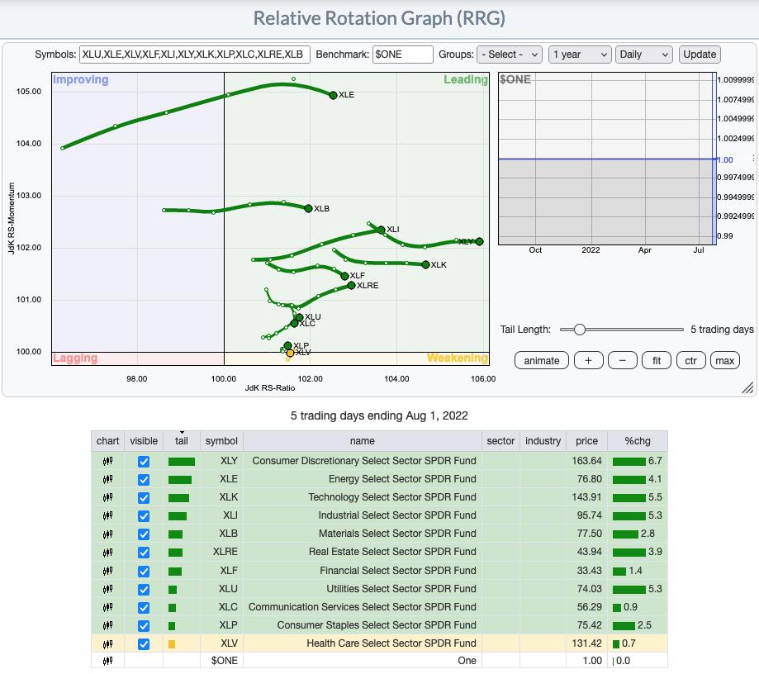Click the XLP head marker on the graph
The image size is (759, 674).
[287, 346]
